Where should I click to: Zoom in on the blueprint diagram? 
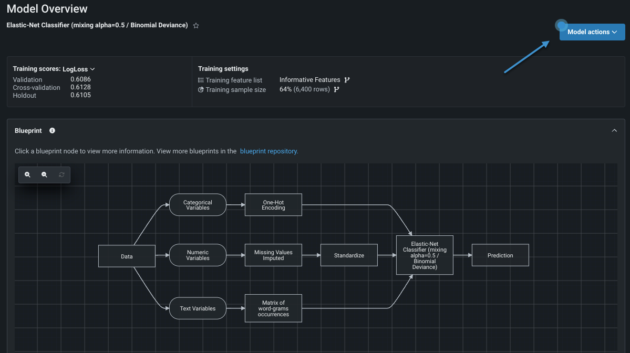click(27, 174)
